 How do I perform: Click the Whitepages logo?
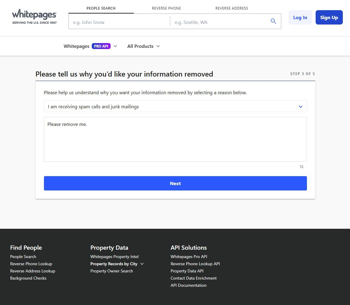[34, 17]
